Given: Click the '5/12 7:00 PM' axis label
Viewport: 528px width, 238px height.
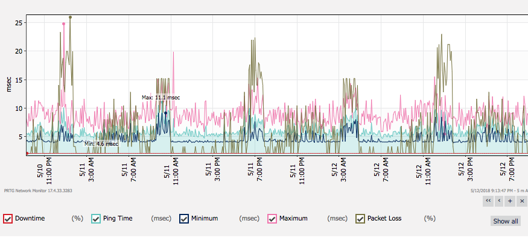Looking at the screenshot, I should click(508, 170).
